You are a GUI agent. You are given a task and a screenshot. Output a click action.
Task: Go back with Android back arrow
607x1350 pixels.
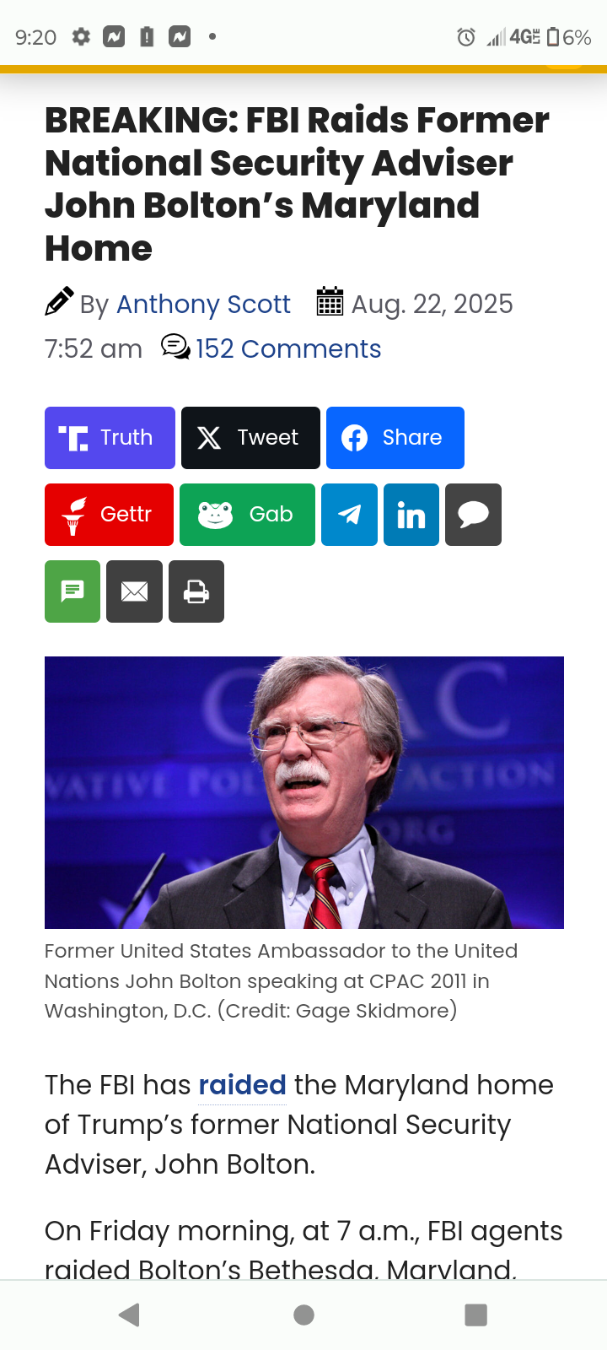coord(129,1315)
